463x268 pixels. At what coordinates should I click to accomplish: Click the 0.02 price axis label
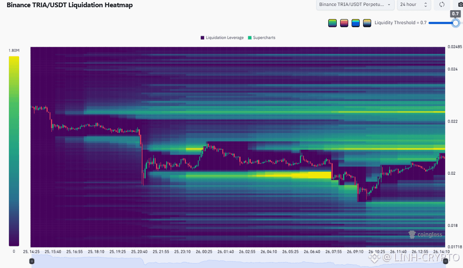[x=452, y=173]
